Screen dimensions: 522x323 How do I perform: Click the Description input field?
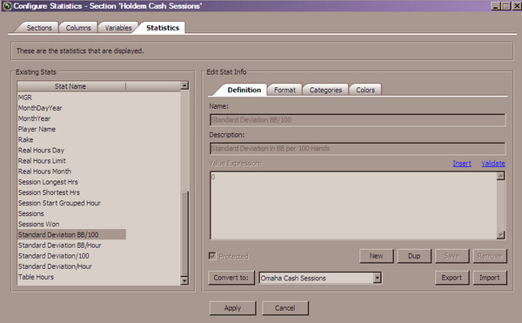(x=358, y=149)
